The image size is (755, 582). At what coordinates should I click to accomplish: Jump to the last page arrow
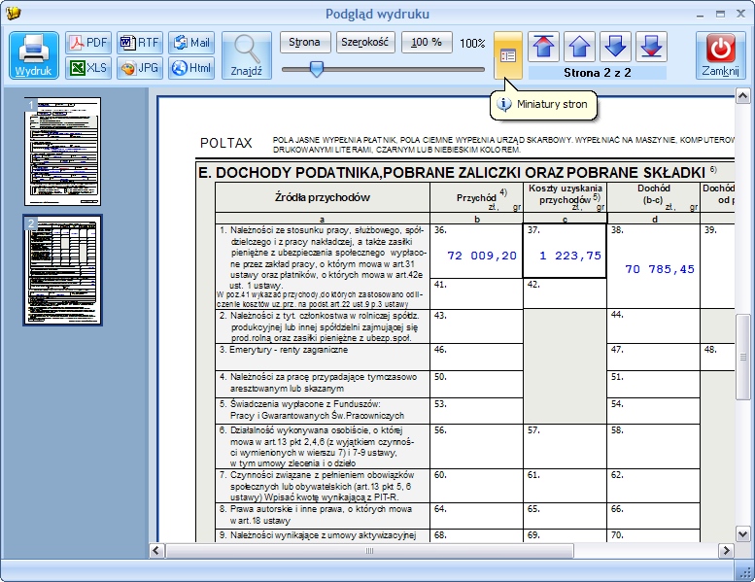[x=651, y=47]
